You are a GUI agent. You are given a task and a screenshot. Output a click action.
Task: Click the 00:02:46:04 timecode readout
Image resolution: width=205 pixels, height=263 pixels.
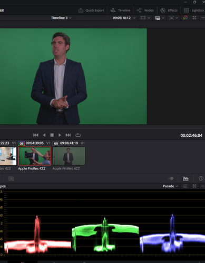coord(191,135)
